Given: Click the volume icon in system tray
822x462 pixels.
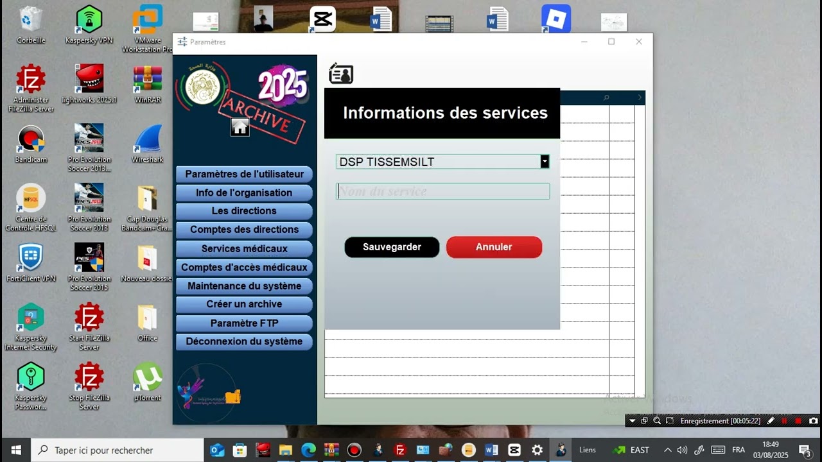Looking at the screenshot, I should coord(683,450).
